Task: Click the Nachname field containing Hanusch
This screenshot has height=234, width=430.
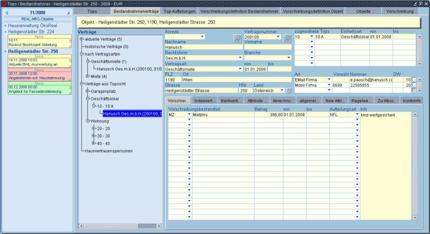Action: [x=204, y=47]
